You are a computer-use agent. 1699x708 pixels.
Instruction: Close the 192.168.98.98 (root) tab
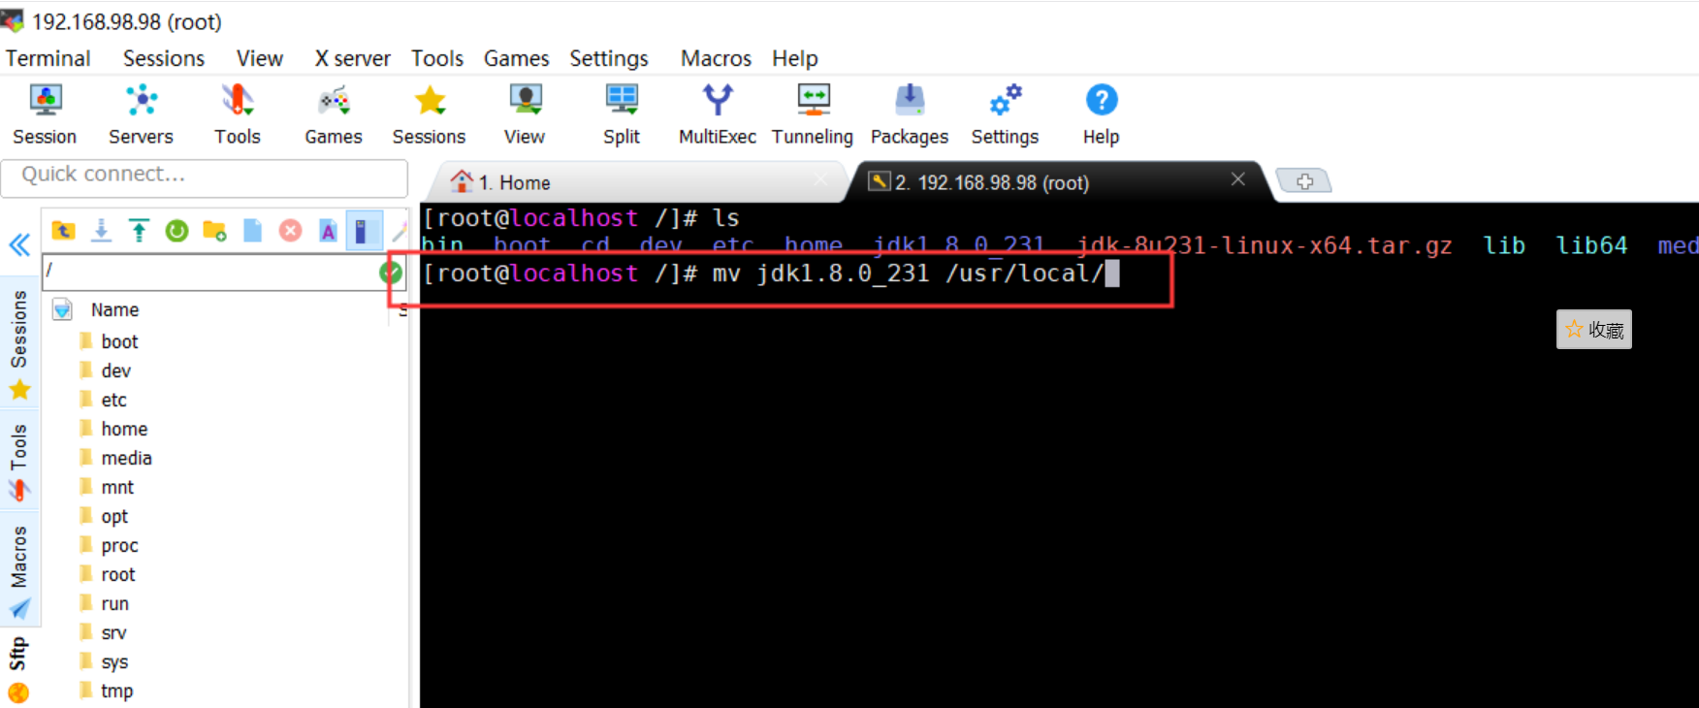click(x=1238, y=179)
